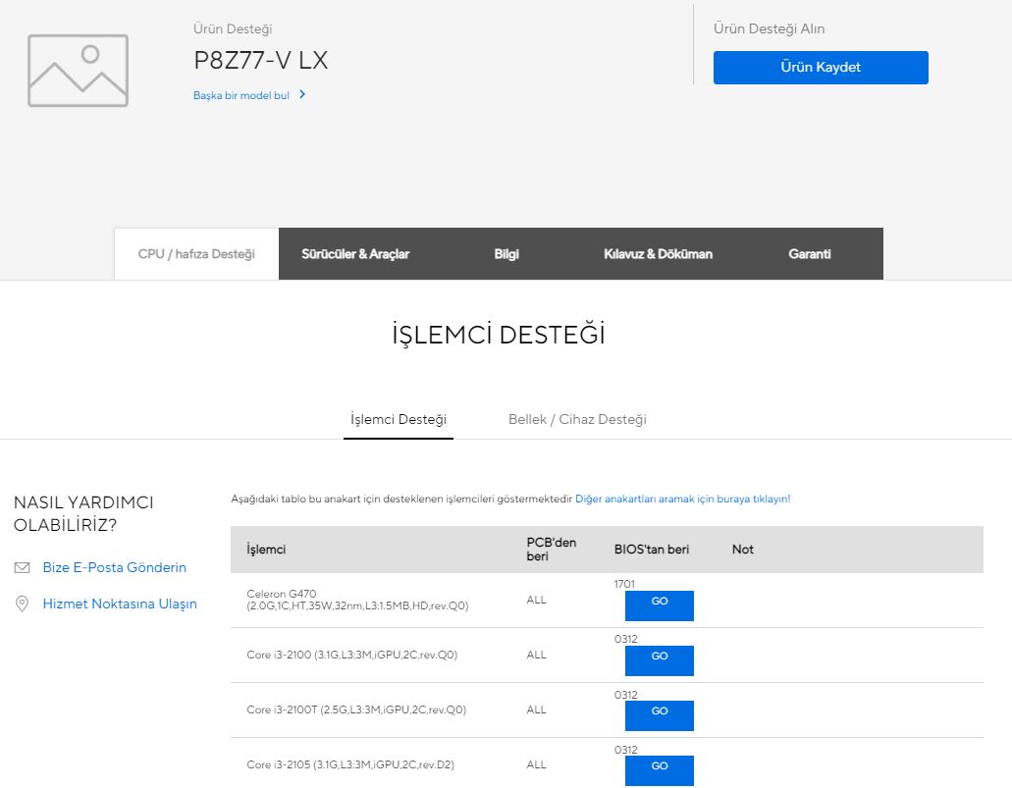Viewport: 1012px width, 788px height.
Task: Switch to the Sürücüler & Araçlar tab
Action: pos(355,253)
